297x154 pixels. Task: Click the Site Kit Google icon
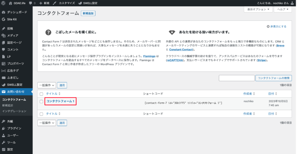pyautogui.click(x=3, y=19)
